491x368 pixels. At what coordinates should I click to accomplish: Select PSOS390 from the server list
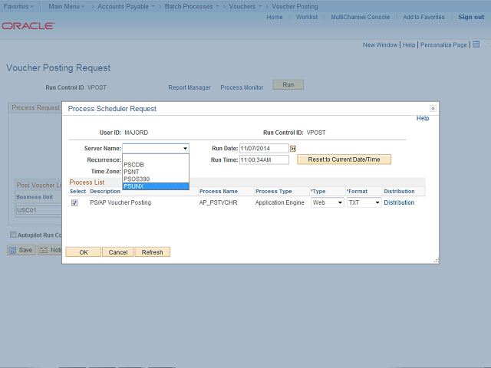156,179
